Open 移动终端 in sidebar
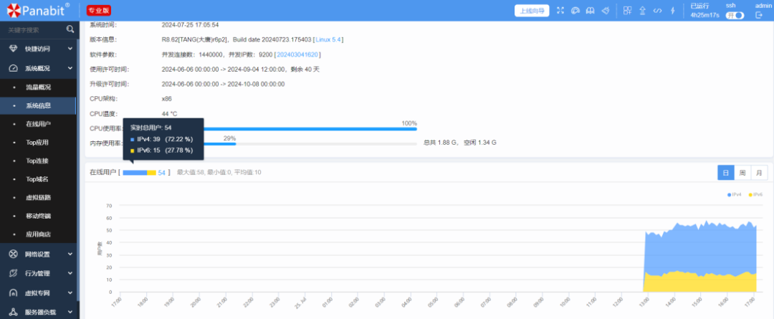The width and height of the screenshot is (774, 319). [x=38, y=216]
